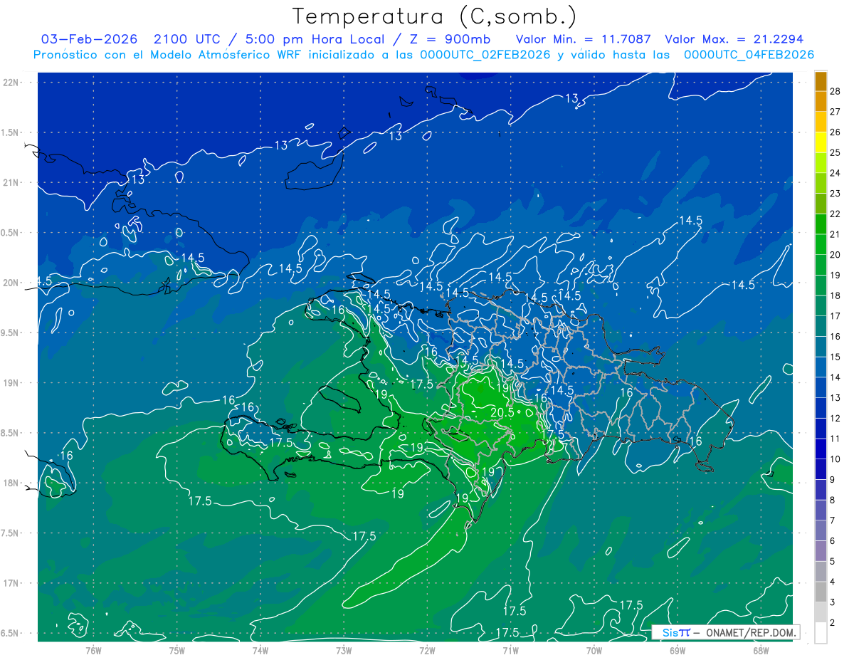Click the '75W' longitude axis label

click(177, 650)
